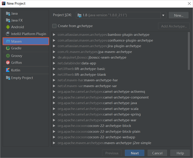Expand lift-archetype-blank entry
This screenshot has height=158, width=193.
(54, 75)
